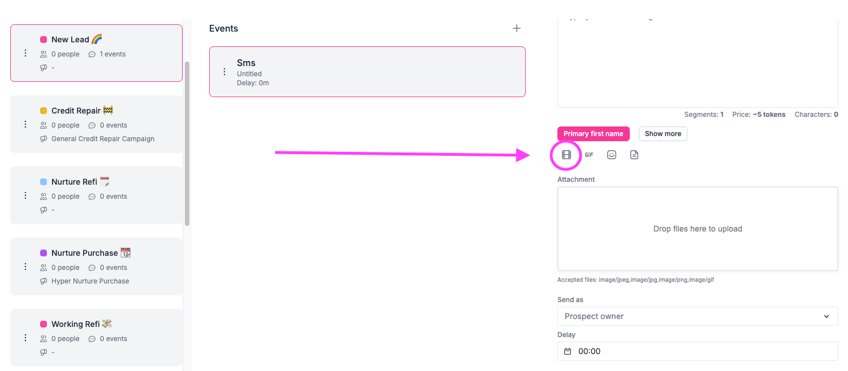Open the GIF picker
The image size is (848, 371).
(x=589, y=155)
